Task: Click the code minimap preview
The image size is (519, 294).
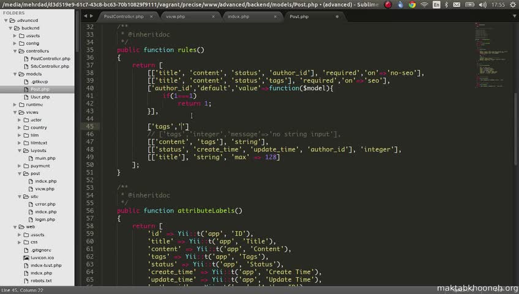Action: pos(489,55)
